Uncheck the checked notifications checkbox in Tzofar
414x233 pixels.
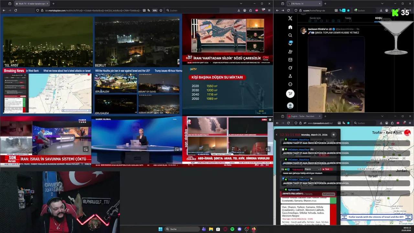(283, 179)
